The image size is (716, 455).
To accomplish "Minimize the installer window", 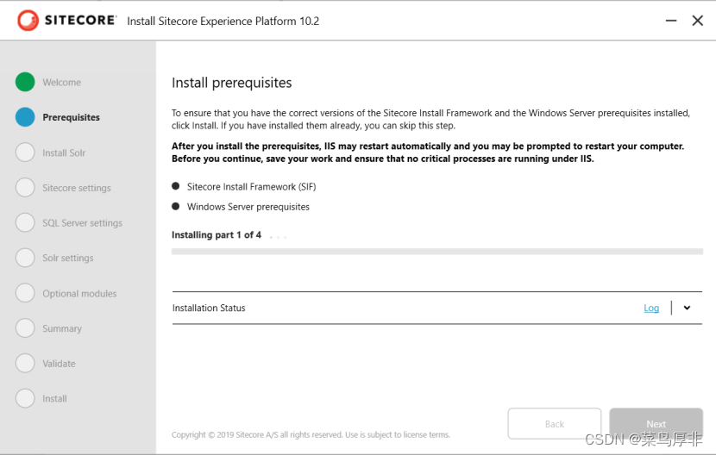I will click(x=671, y=21).
